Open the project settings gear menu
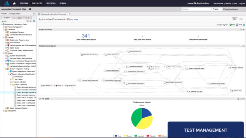246x138 pixels. pyautogui.click(x=30, y=9)
